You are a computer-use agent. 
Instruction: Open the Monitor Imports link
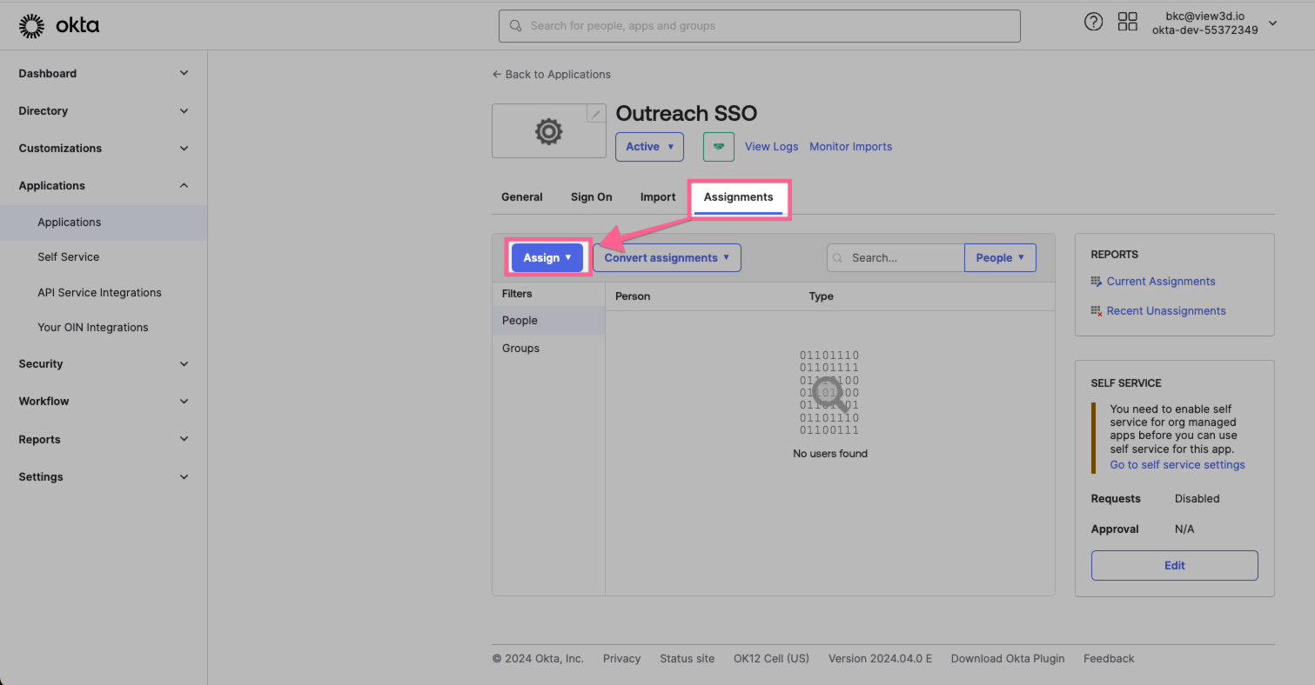point(850,147)
